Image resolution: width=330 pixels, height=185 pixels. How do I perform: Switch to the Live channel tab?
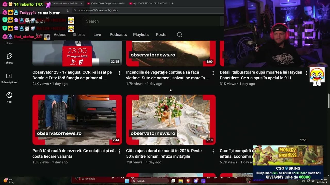tap(97, 35)
